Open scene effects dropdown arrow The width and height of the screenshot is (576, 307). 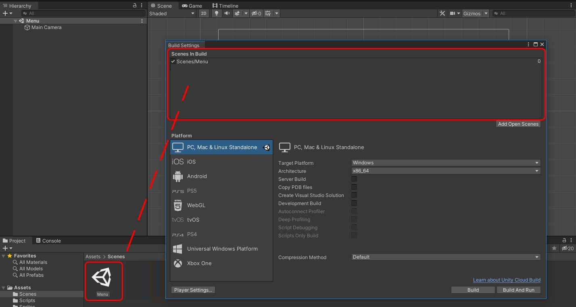point(246,13)
